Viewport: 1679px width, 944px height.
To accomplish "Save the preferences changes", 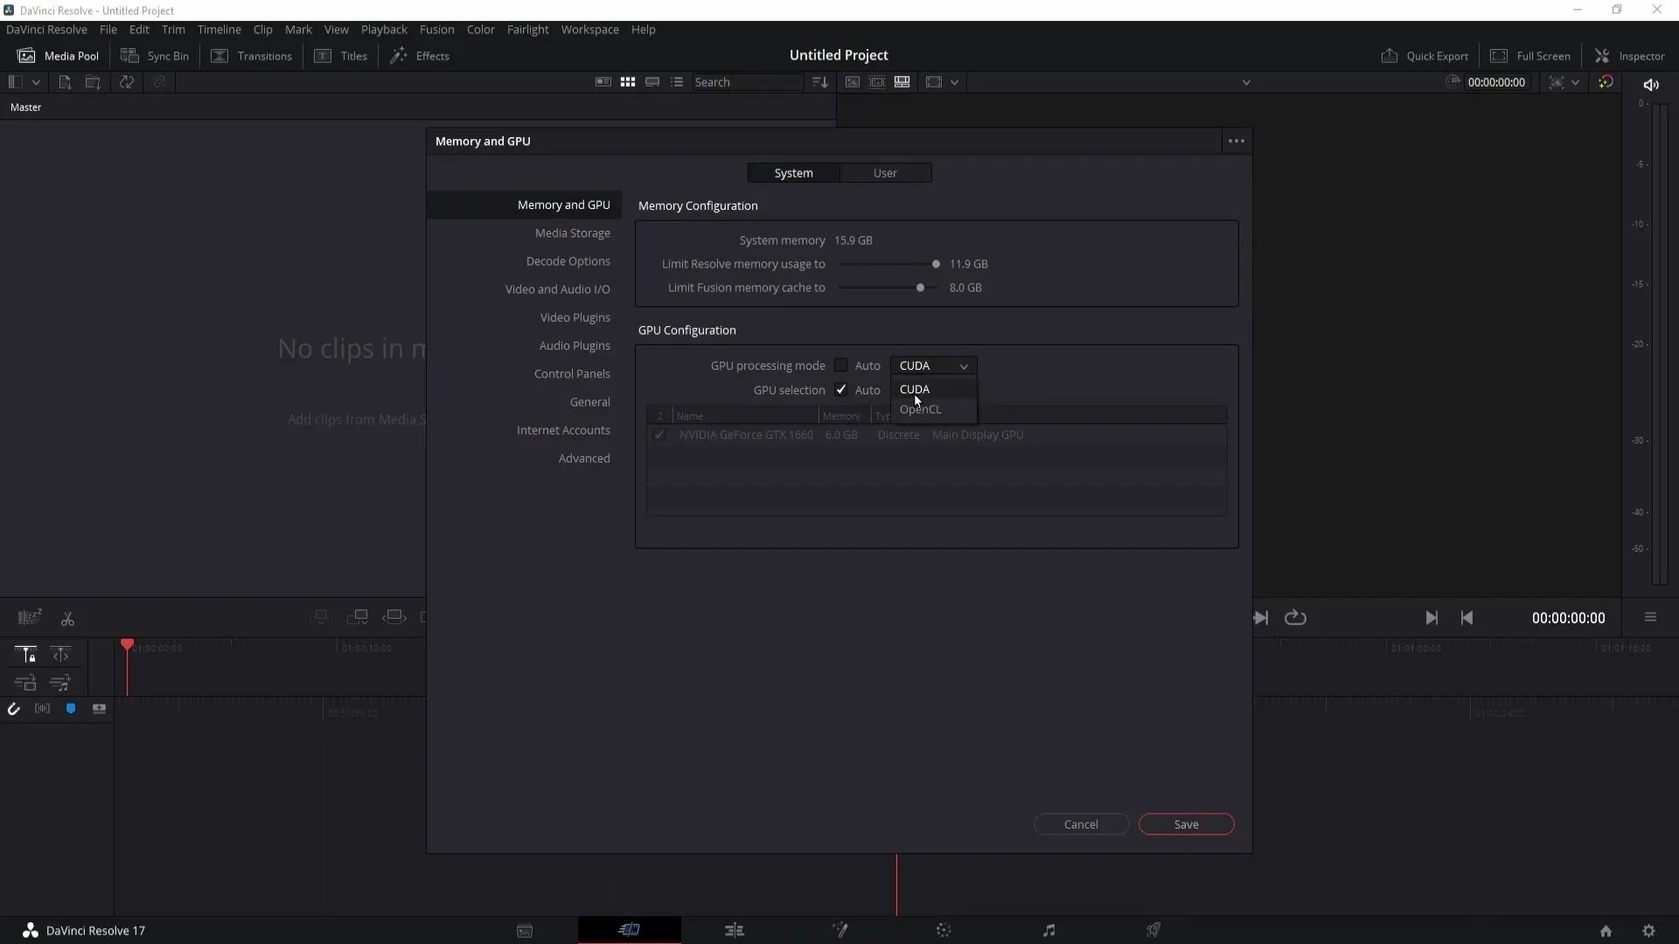I will pos(1186,824).
